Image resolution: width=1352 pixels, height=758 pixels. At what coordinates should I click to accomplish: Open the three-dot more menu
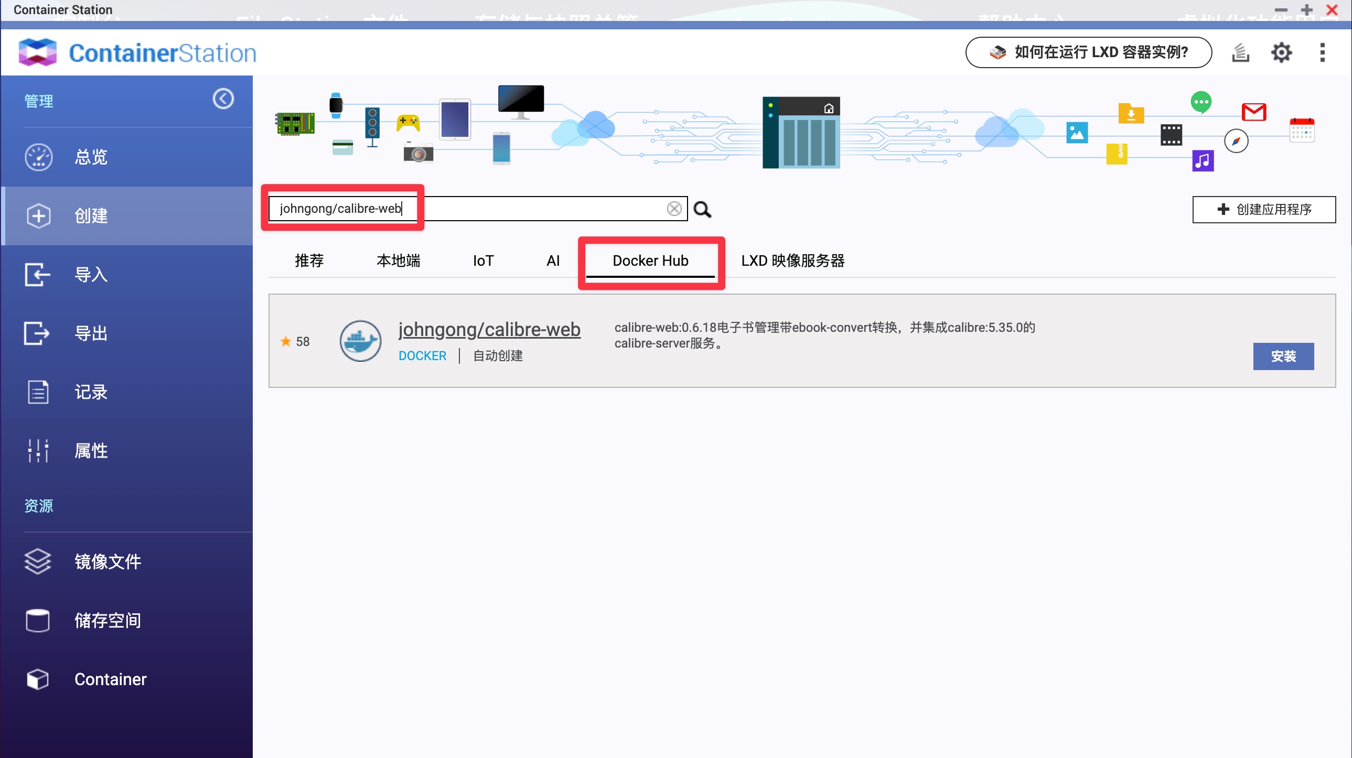(x=1322, y=52)
